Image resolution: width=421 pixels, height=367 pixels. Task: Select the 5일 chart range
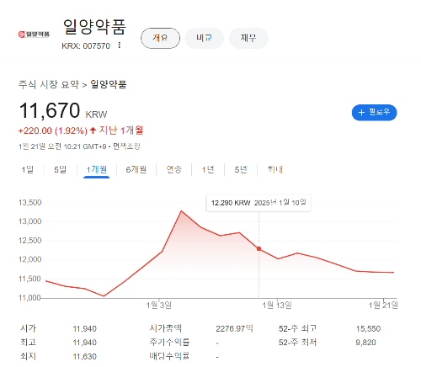(61, 169)
